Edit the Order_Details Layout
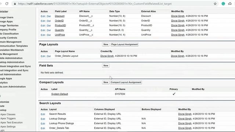The image size is (235, 132). coord(43,56)
